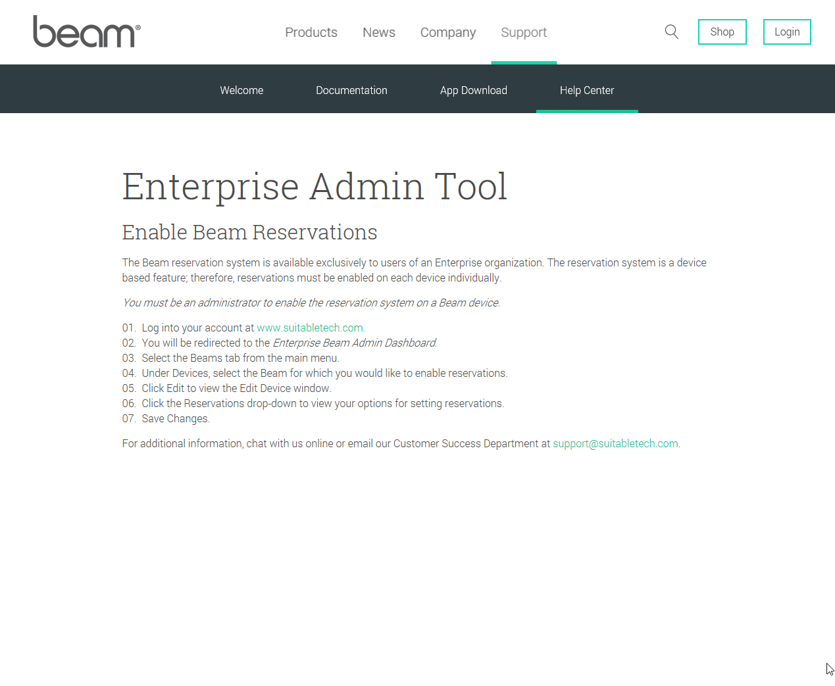Open the Documentation tab
835x686 pixels.
click(351, 90)
